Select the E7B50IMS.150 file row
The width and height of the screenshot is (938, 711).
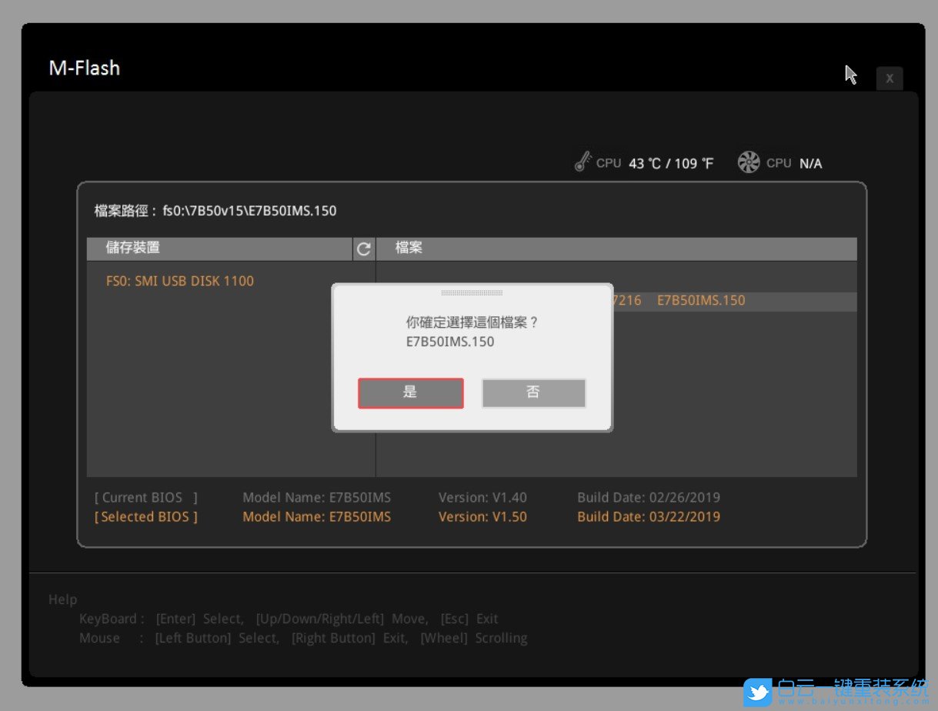click(700, 301)
